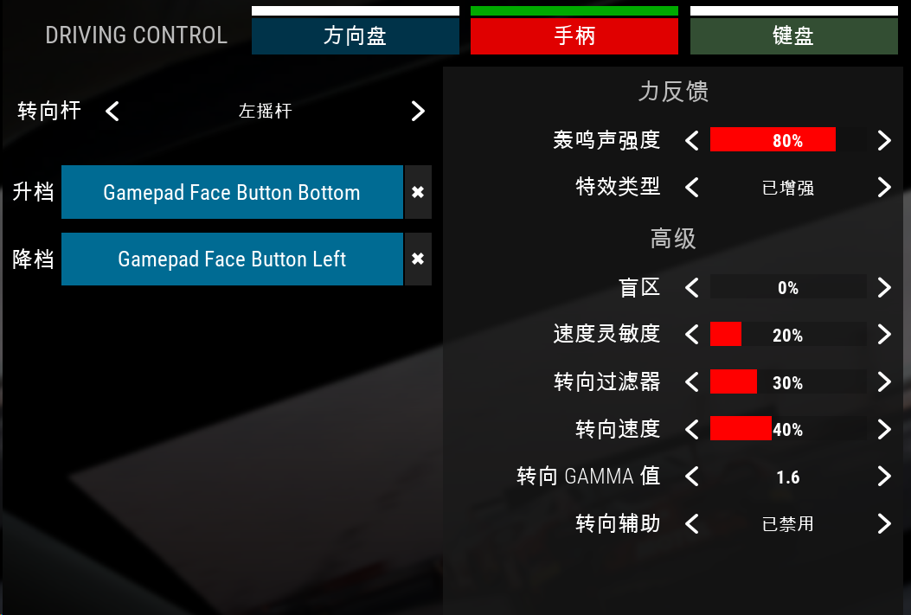Clear the 升档 Gamepad Face Button Bottom binding
911x615 pixels.
[x=418, y=192]
